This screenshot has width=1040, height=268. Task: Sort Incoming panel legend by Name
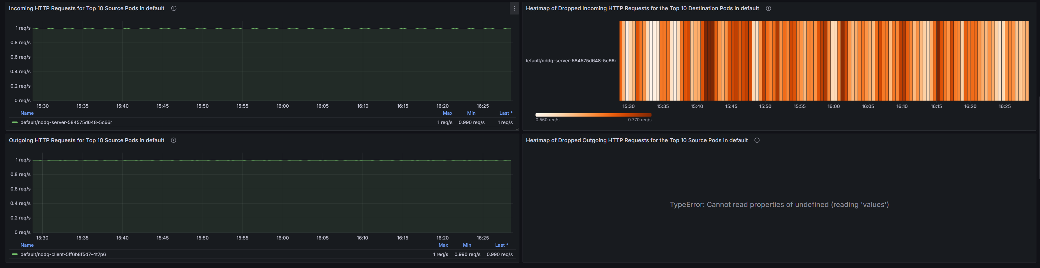click(x=27, y=113)
